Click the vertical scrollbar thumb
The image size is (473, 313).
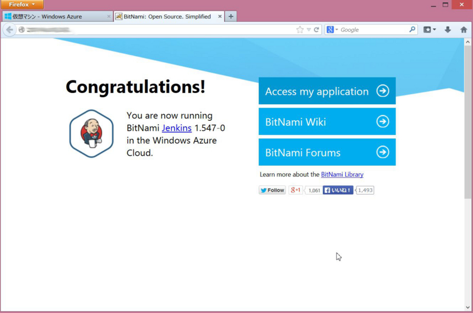coord(468,122)
